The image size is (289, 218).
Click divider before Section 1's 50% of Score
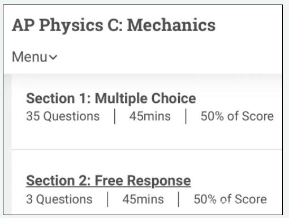coord(186,116)
